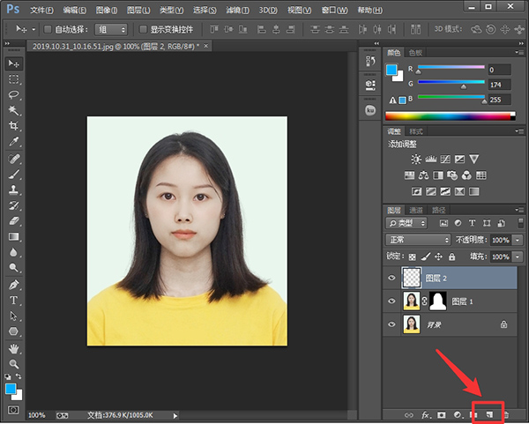The height and width of the screenshot is (424, 529).
Task: Click the create new layer icon
Action: click(489, 413)
